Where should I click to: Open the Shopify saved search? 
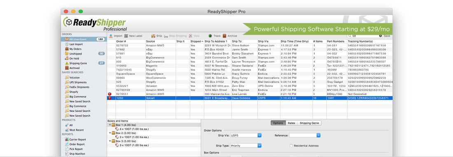[74, 92]
